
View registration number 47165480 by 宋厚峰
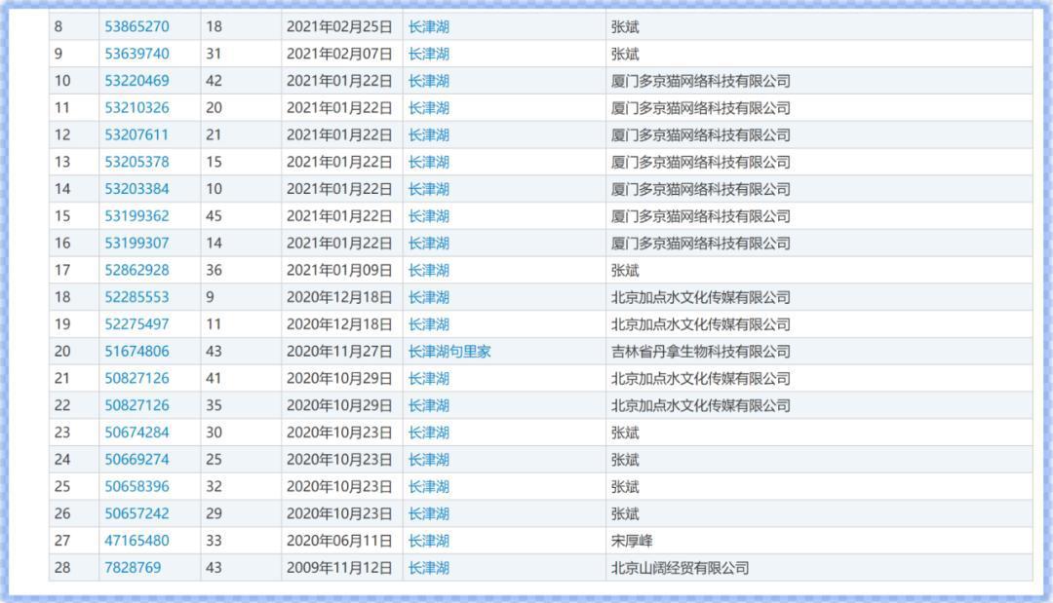pyautogui.click(x=136, y=541)
